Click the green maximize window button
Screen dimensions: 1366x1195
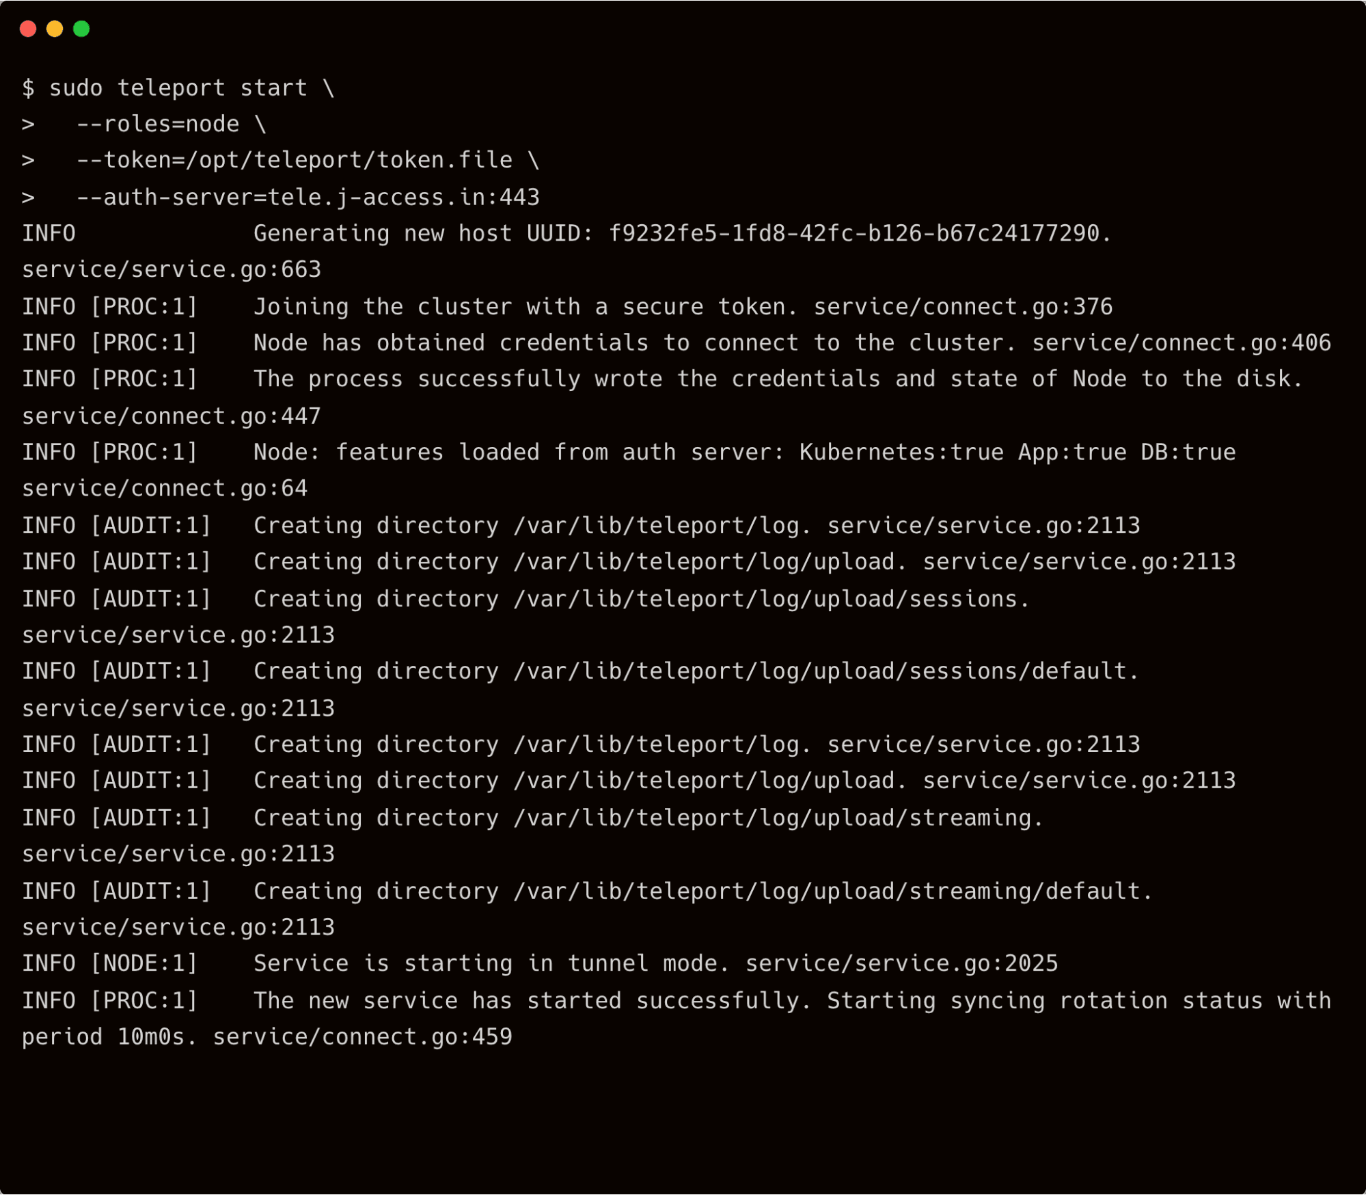81,29
